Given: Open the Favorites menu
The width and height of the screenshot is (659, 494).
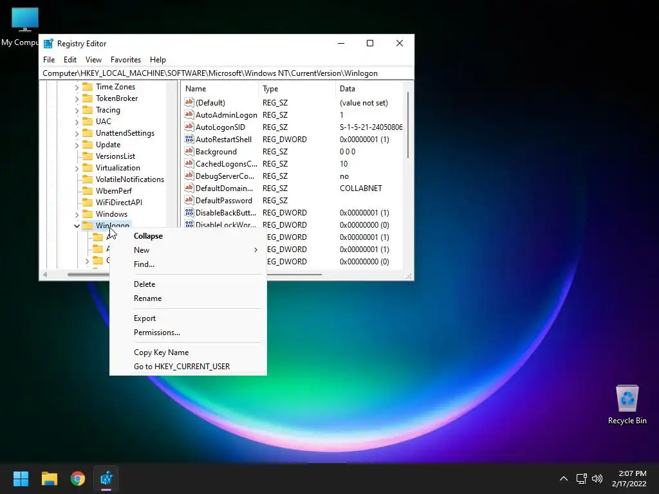Looking at the screenshot, I should 125,60.
